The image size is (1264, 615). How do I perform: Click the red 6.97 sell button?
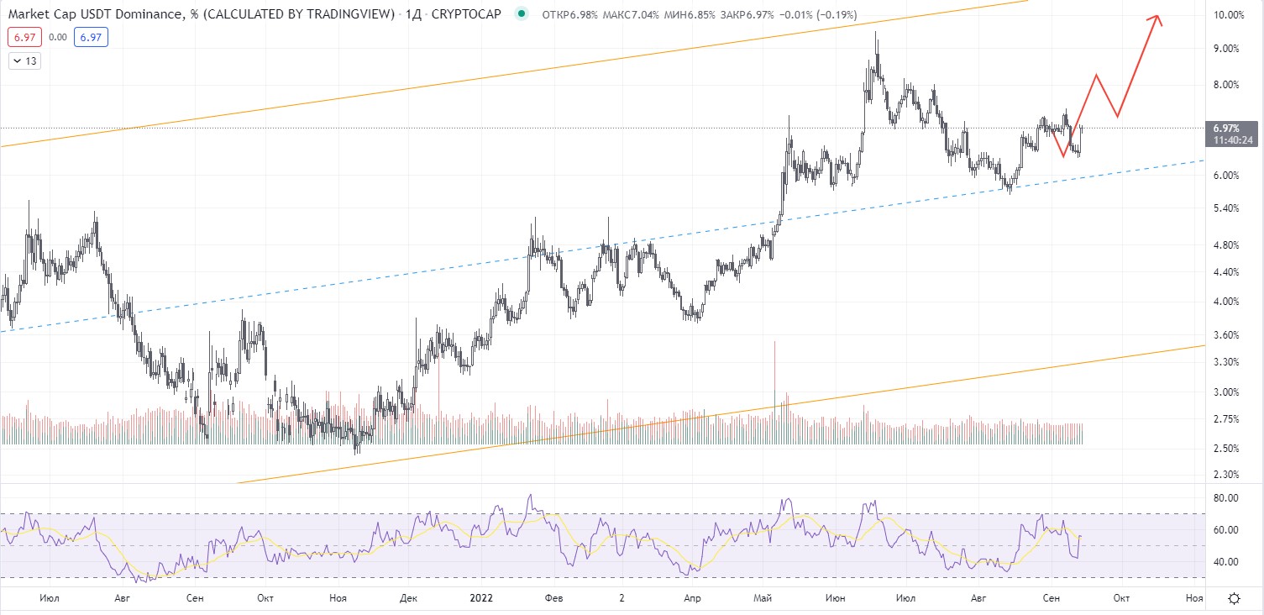(23, 37)
